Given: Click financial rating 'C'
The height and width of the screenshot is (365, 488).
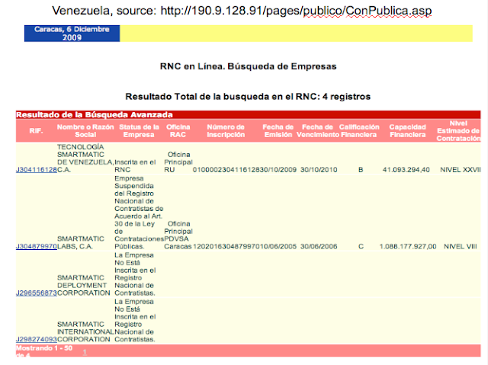Looking at the screenshot, I should 361,247.
